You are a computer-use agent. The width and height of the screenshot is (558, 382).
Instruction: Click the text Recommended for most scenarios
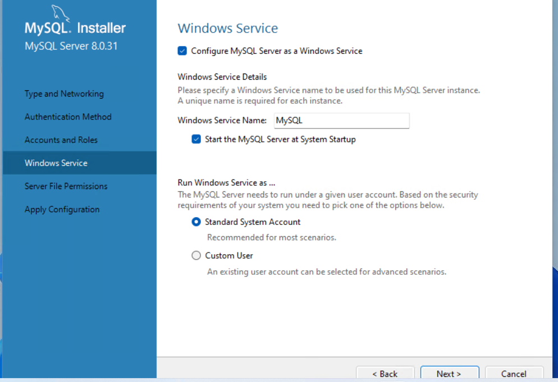coord(272,238)
